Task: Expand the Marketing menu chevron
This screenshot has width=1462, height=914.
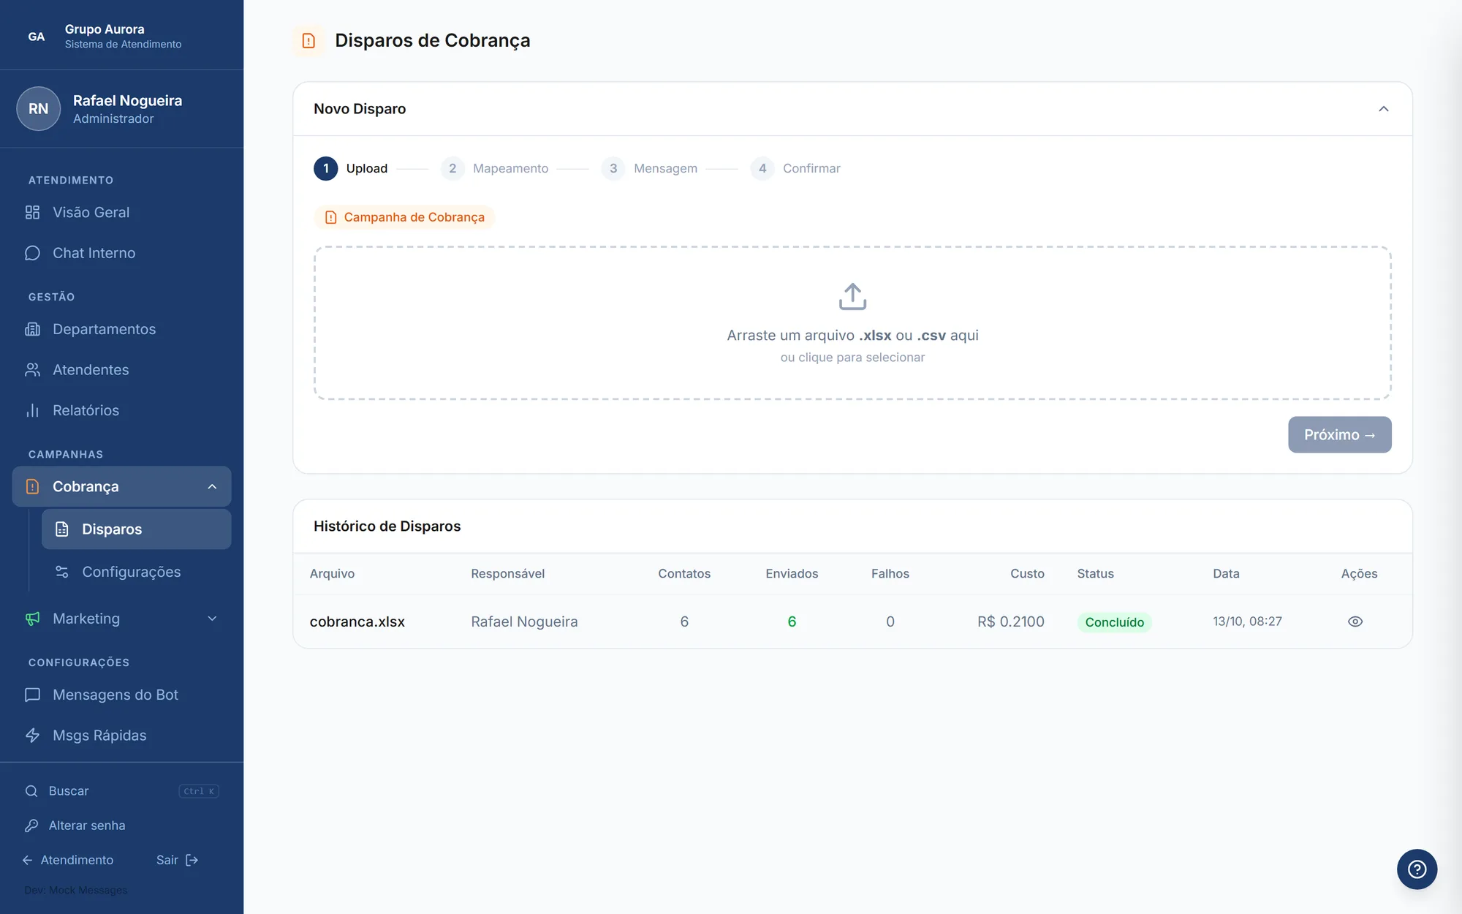Action: (x=212, y=619)
